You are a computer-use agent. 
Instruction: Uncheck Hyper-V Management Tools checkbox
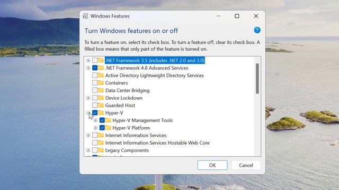tap(102, 120)
